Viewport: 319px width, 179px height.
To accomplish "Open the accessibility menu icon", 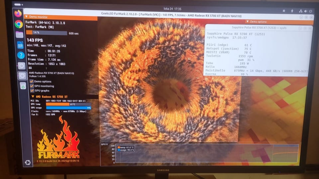I will point(292,11).
